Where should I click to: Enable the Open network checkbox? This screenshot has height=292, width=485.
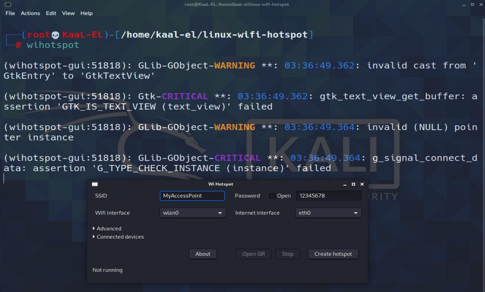pyautogui.click(x=272, y=196)
